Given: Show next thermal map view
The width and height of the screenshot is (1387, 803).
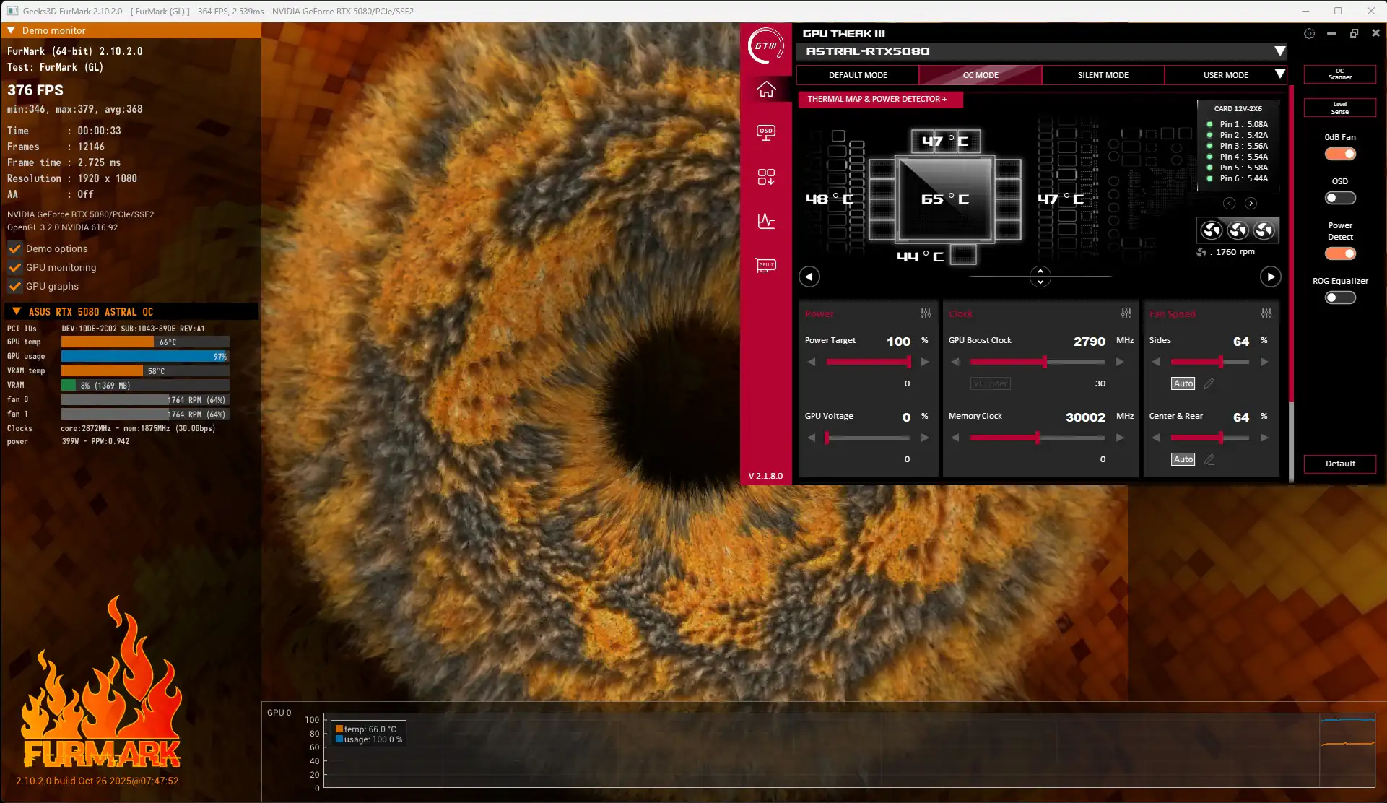Looking at the screenshot, I should [1270, 277].
